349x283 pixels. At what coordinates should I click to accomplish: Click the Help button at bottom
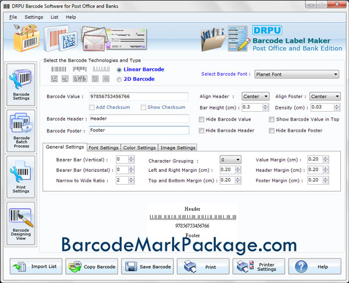coord(315,266)
